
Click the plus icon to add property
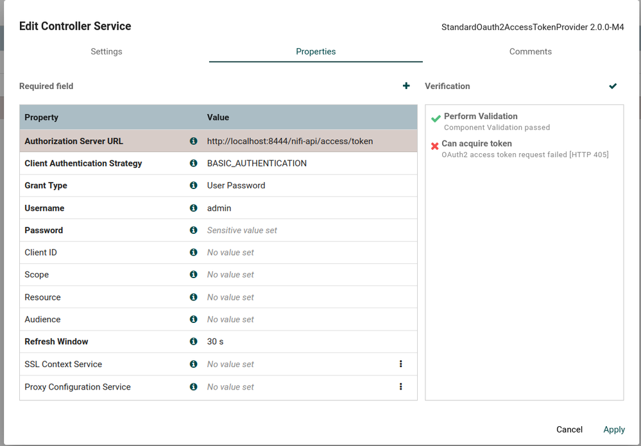pyautogui.click(x=406, y=86)
